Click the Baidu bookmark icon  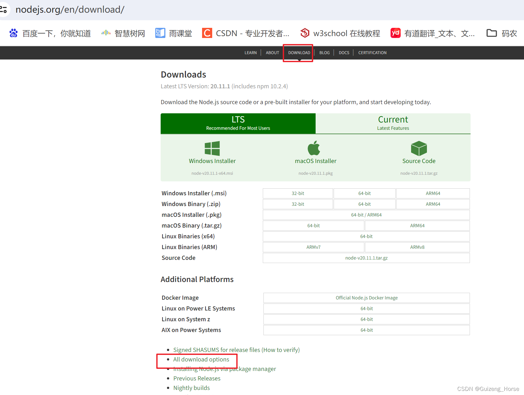tap(13, 33)
